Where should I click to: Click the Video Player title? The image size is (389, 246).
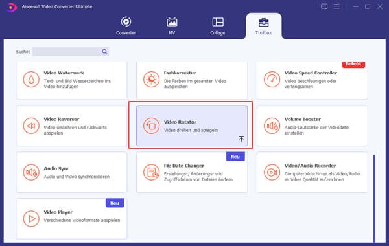pos(58,212)
